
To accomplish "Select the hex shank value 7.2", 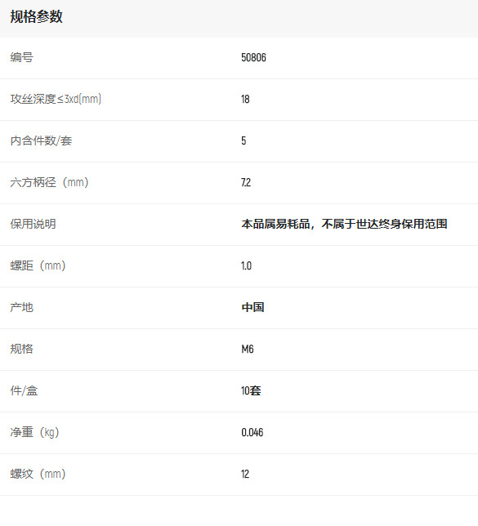I will coord(246,182).
